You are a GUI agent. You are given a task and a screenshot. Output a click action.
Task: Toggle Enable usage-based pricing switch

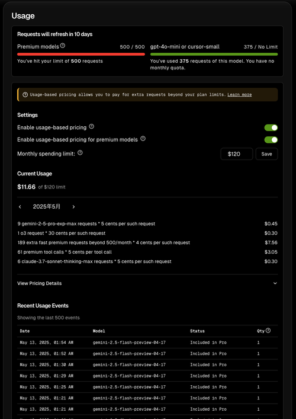[x=271, y=128]
